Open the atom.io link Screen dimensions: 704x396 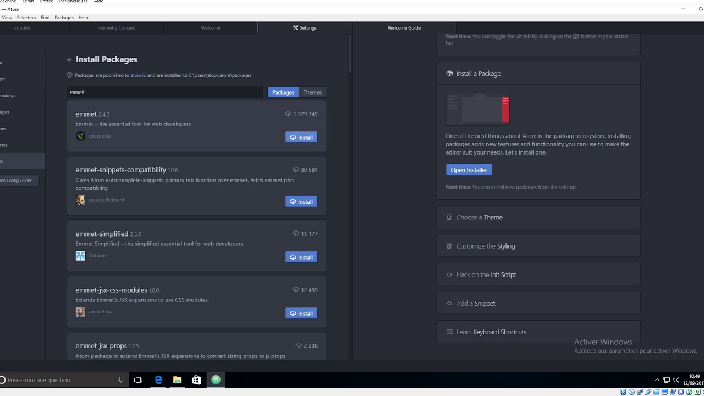point(138,75)
